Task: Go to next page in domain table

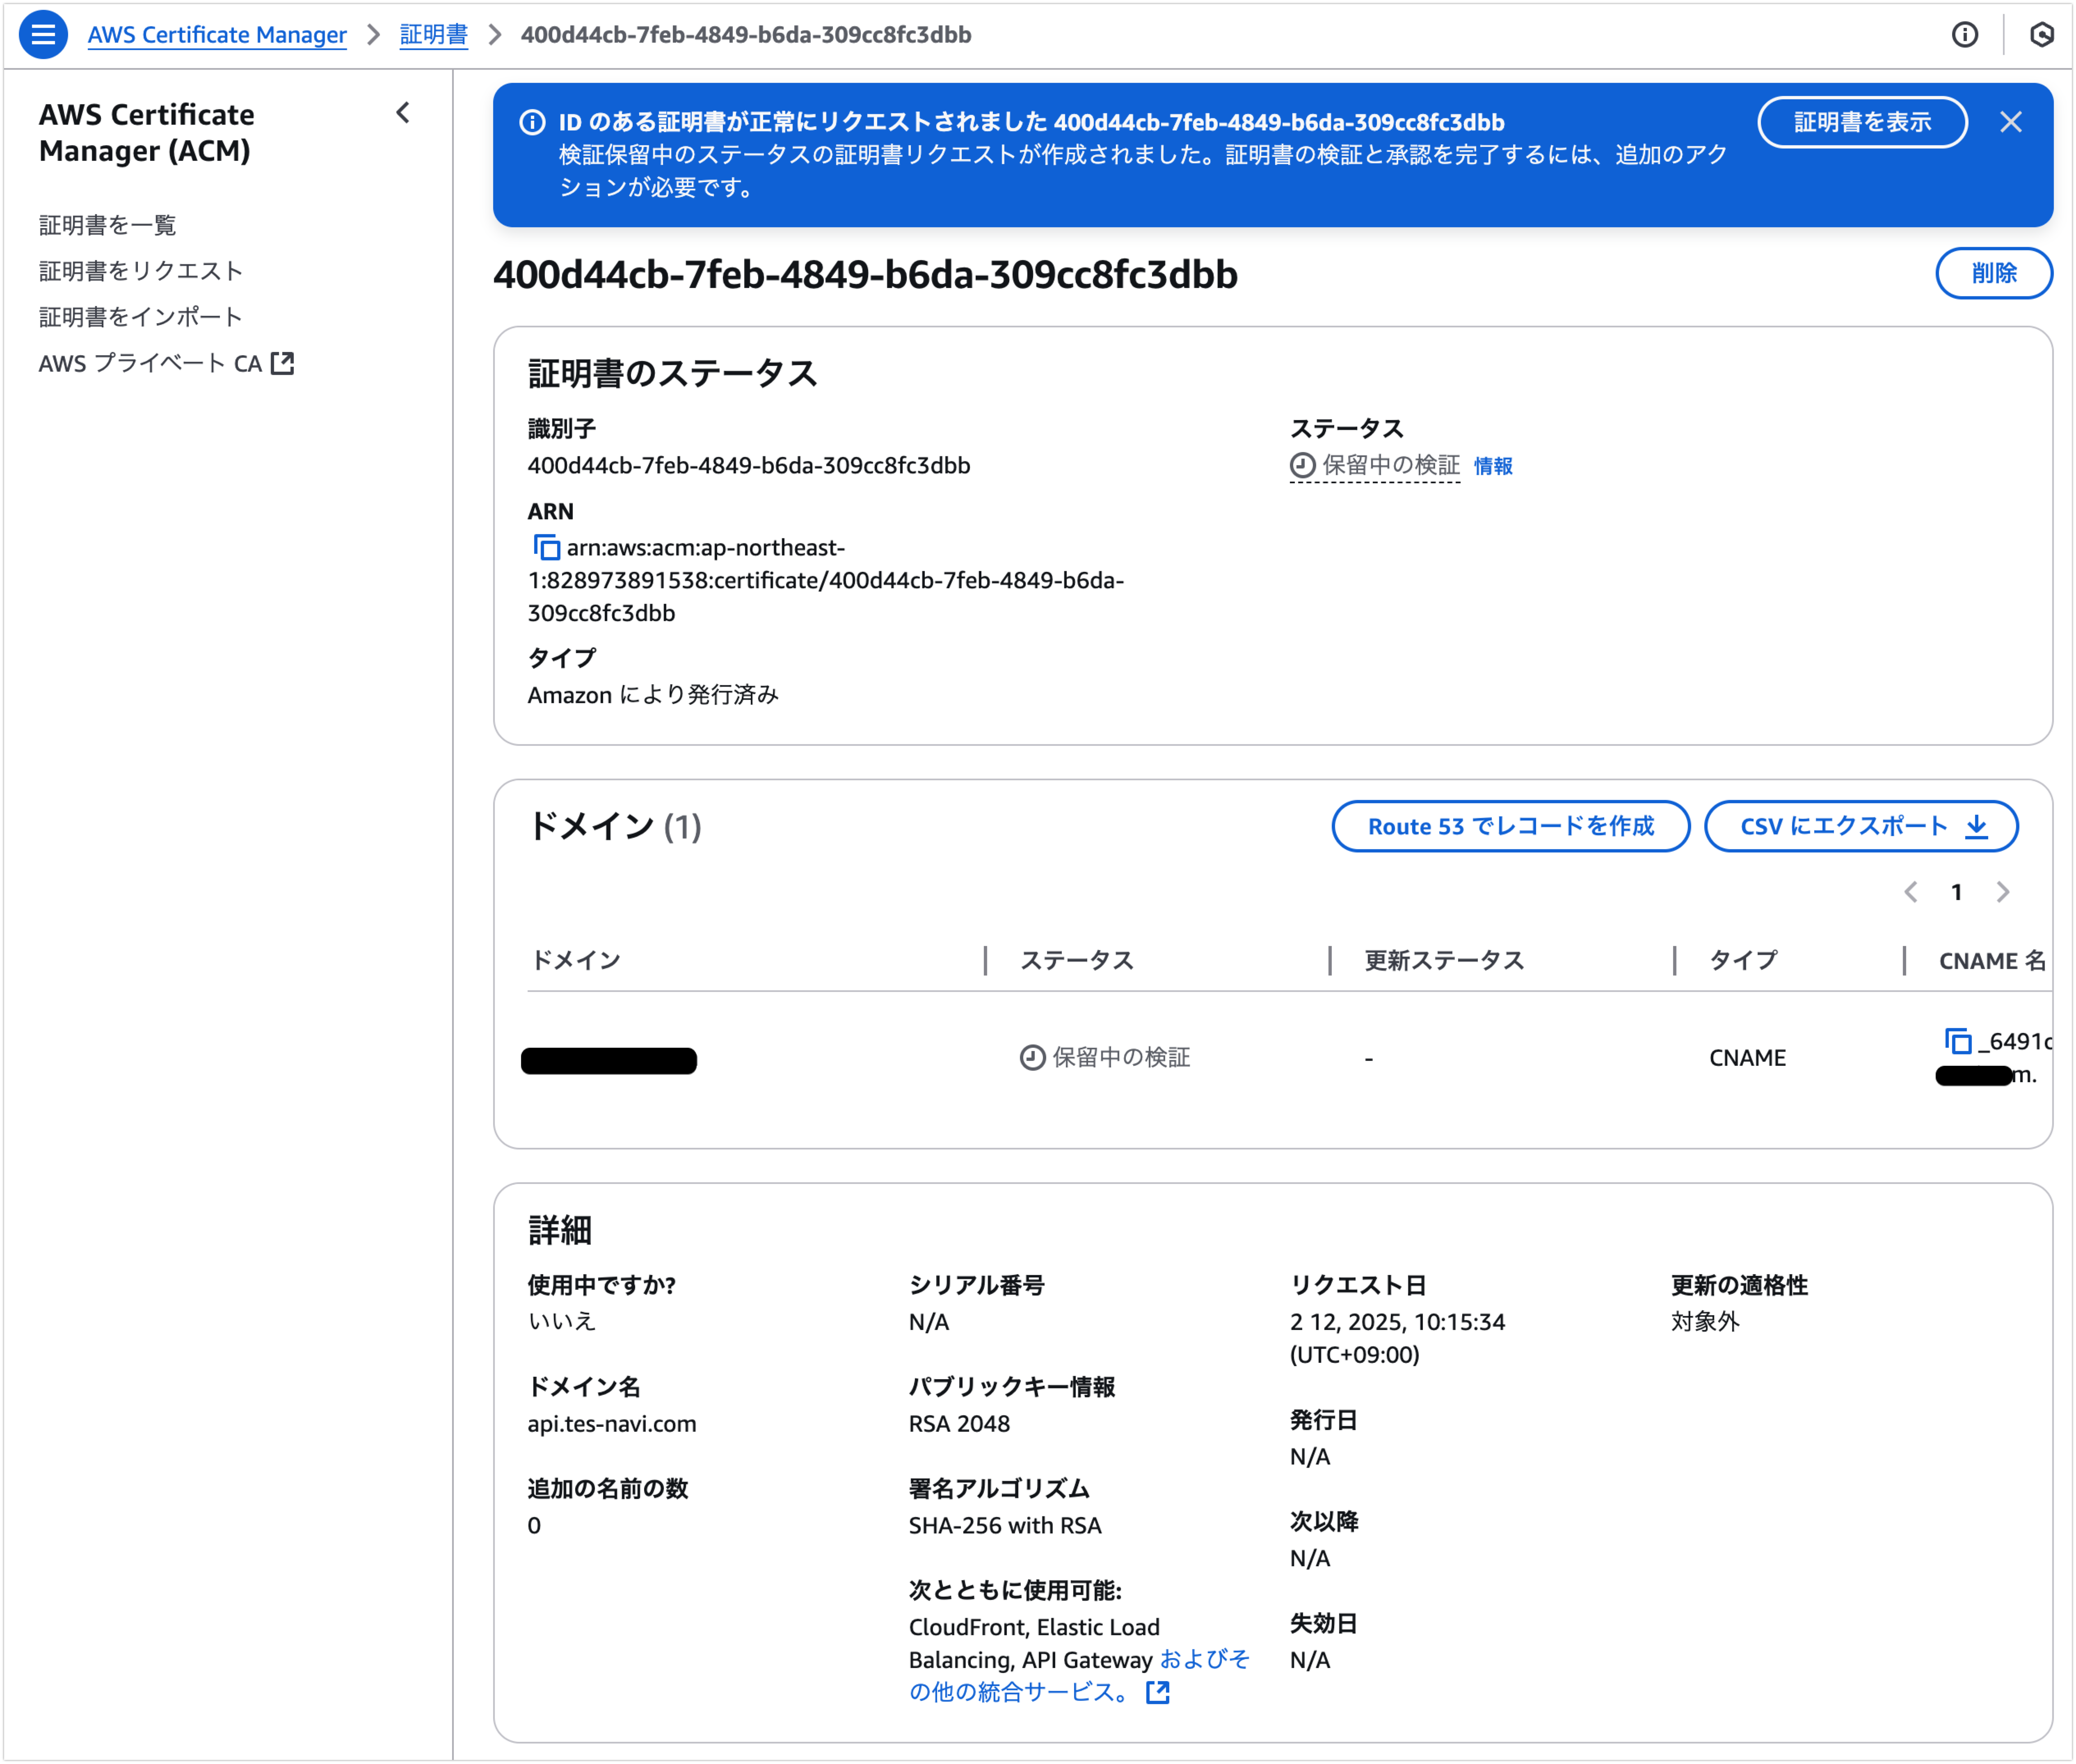Action: click(x=2002, y=892)
